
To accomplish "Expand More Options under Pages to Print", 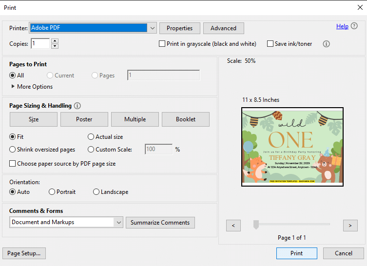I will click(32, 87).
